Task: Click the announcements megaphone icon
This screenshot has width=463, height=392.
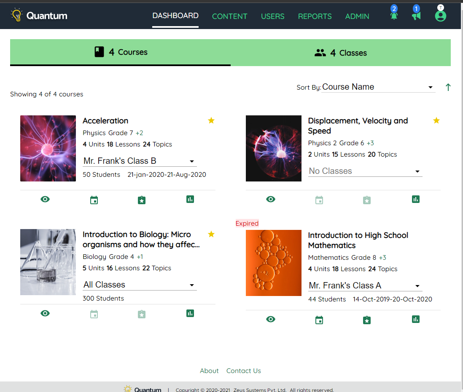Action: coord(416,16)
